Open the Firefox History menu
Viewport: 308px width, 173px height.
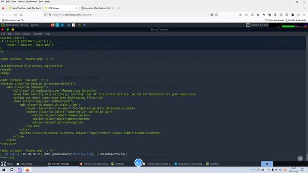point(21,1)
